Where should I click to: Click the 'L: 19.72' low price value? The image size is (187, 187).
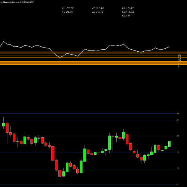point(98,12)
